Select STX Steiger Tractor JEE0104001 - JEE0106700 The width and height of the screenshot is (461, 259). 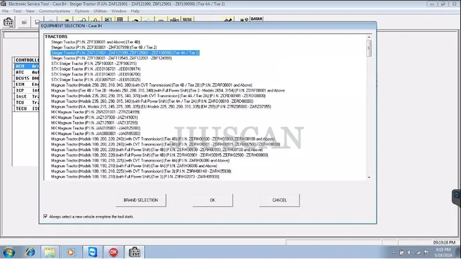[96, 74]
